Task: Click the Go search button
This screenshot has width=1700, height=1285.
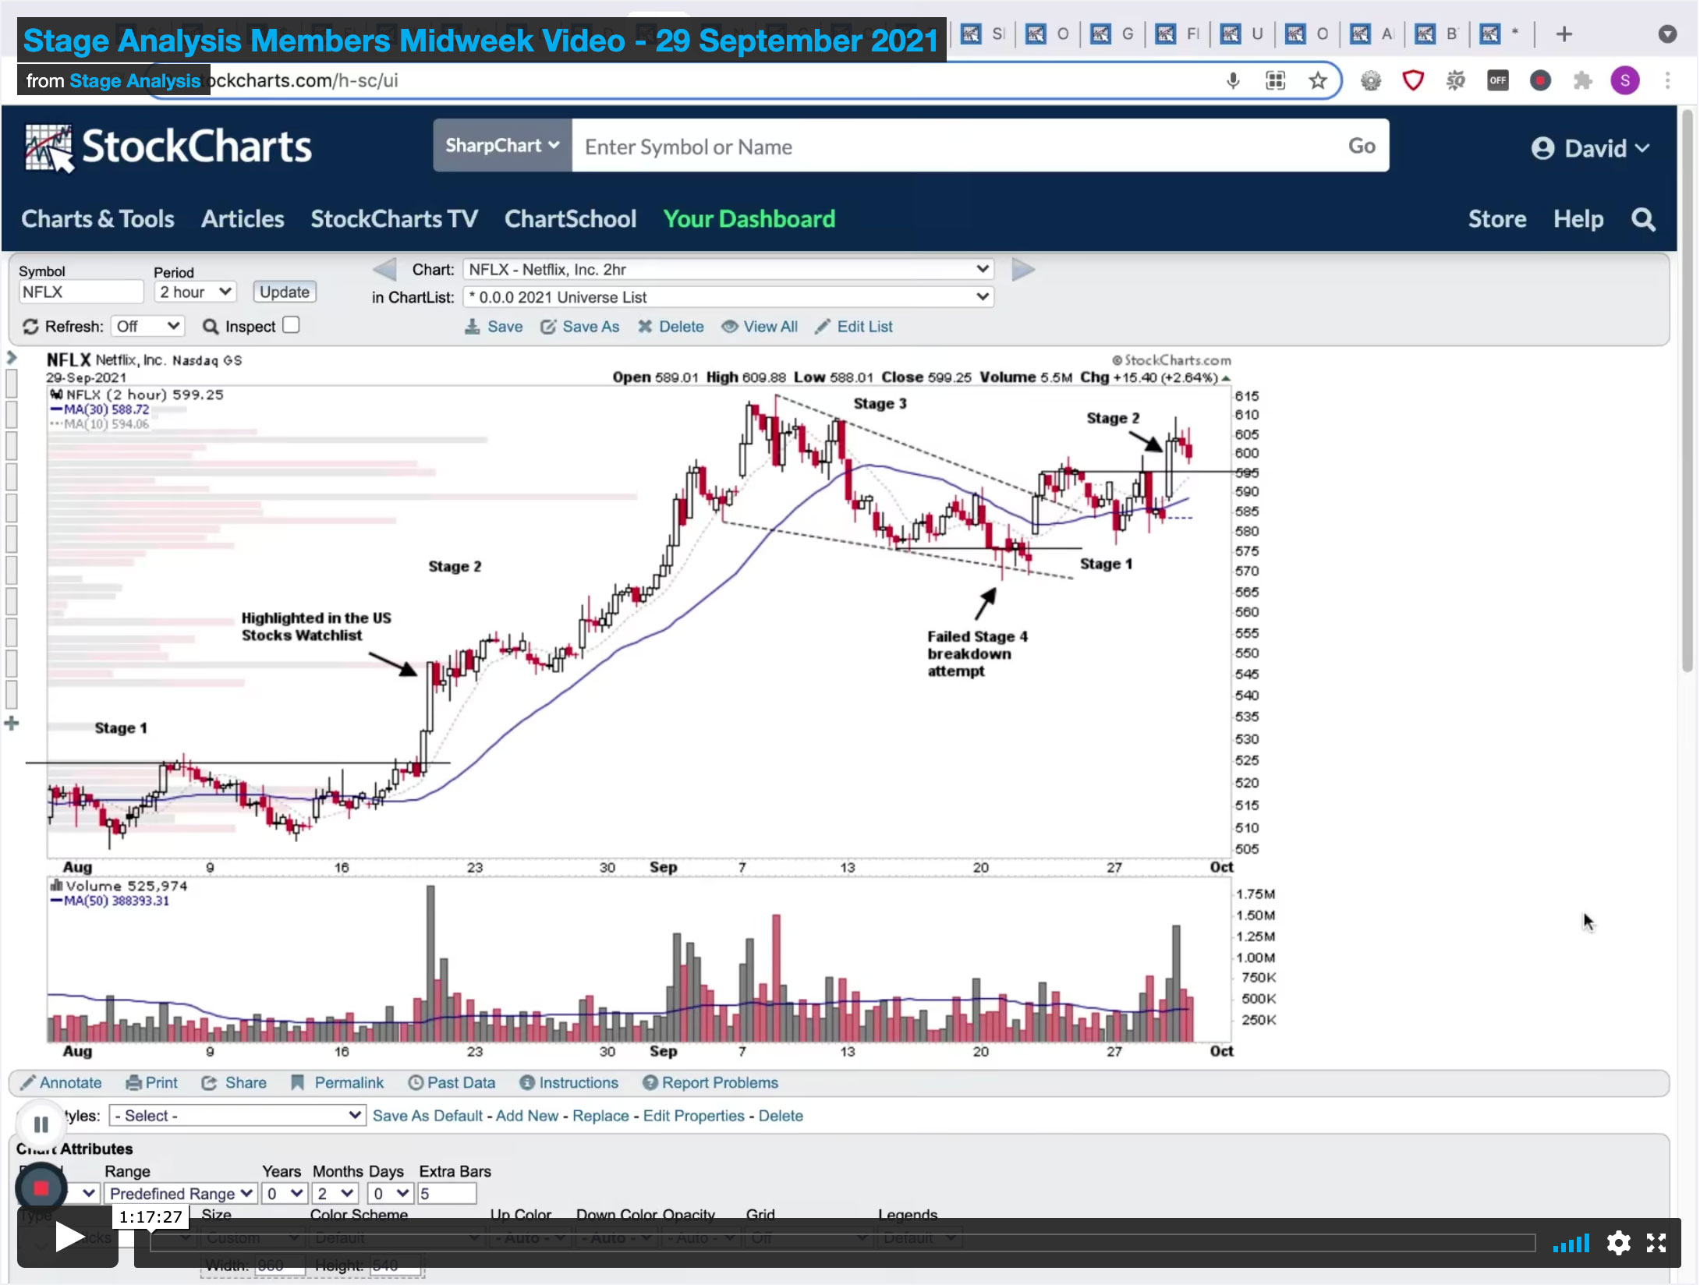Action: 1362,146
